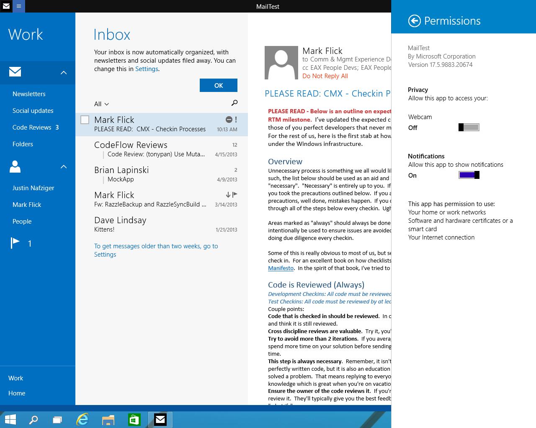Switch to the Work account

pos(15,378)
